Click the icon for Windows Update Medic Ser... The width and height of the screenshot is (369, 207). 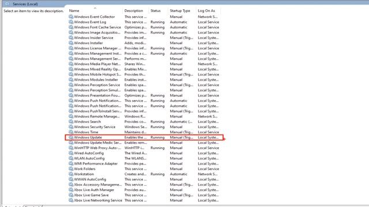click(x=71, y=143)
